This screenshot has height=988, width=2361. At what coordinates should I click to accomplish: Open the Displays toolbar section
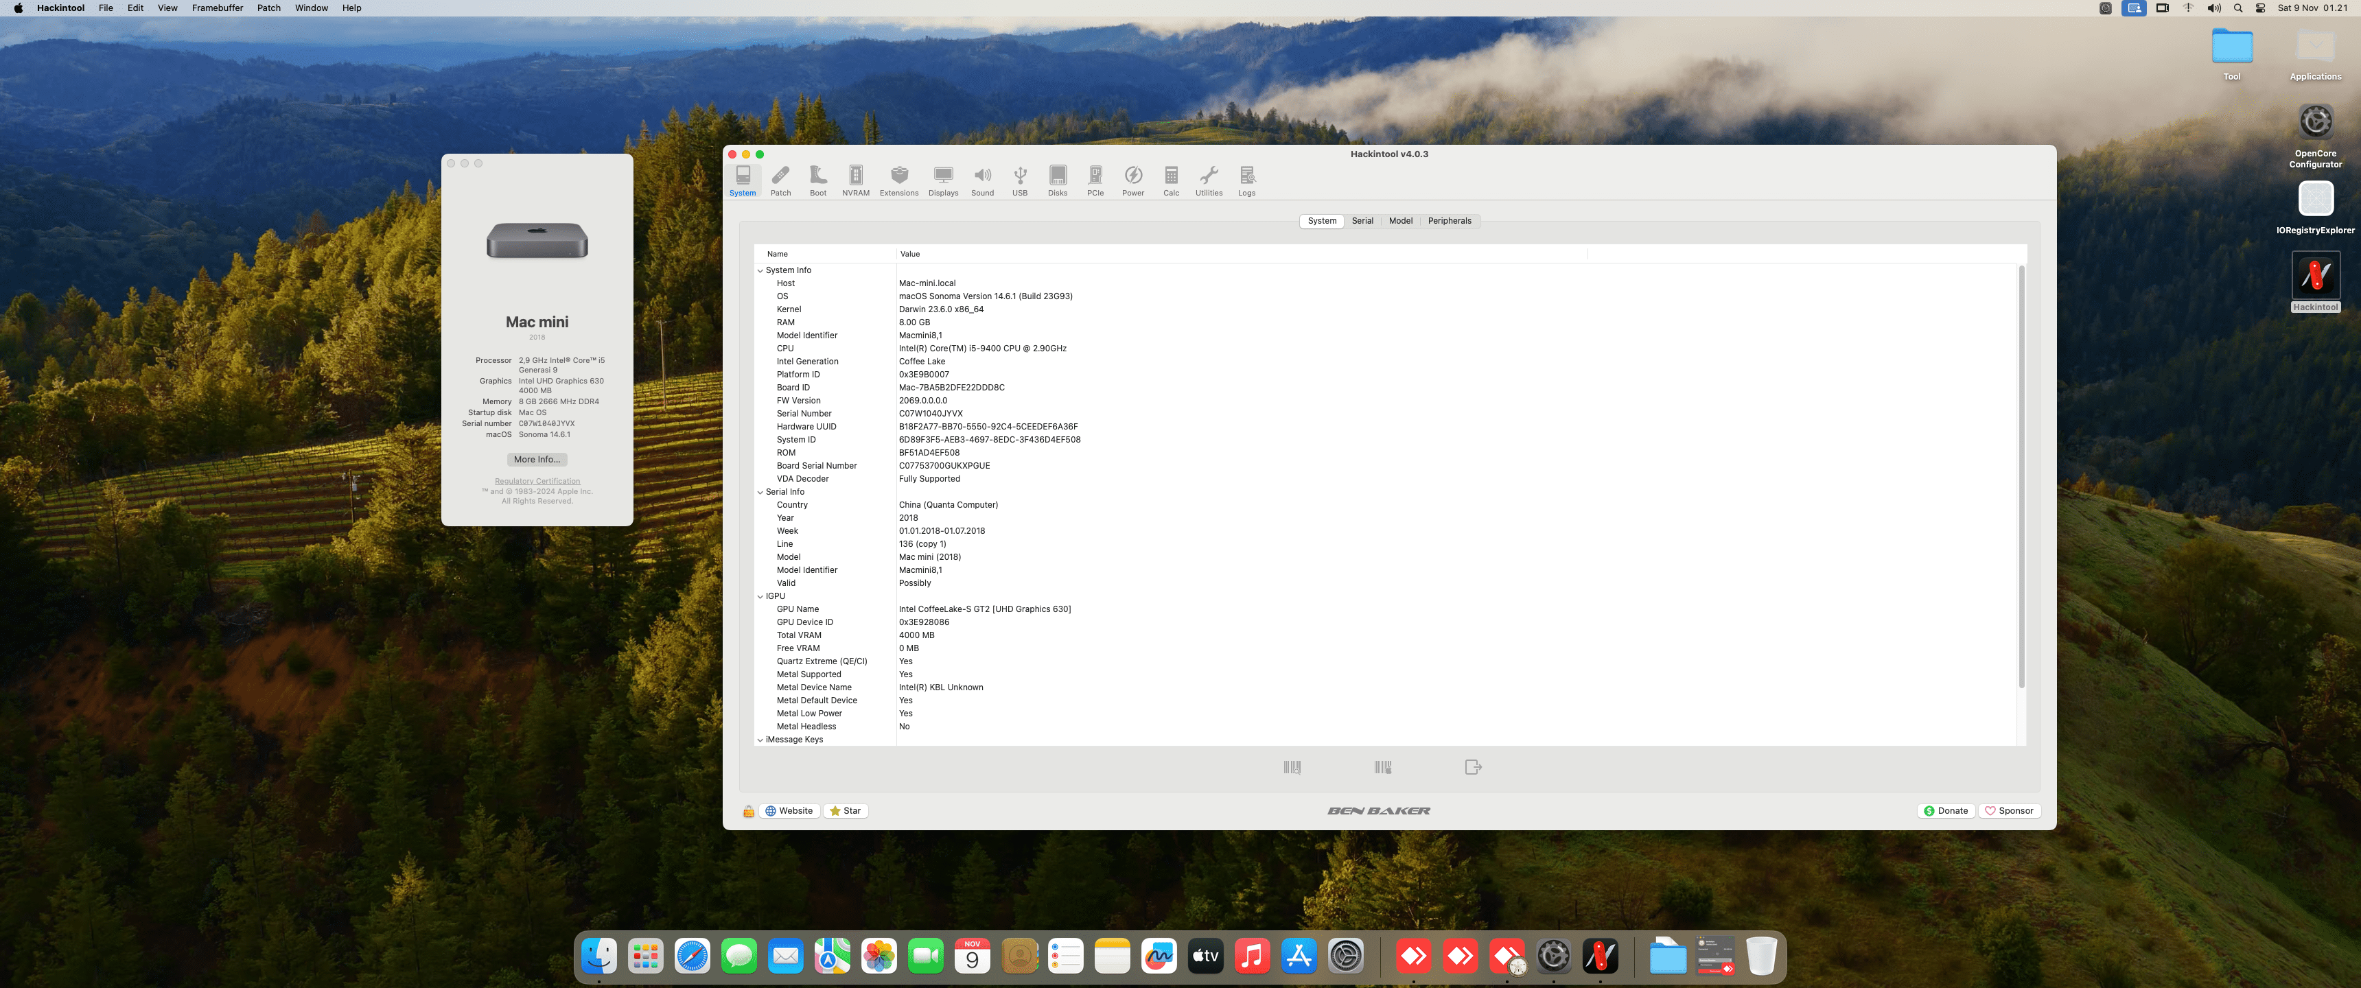942,180
